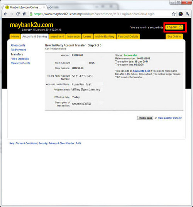This screenshot has width=193, height=207.
Task: Log out of Maybank2u
Action: click(x=174, y=27)
